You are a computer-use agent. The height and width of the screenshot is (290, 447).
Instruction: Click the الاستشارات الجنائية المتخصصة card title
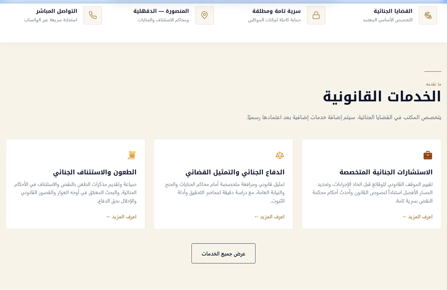[386, 172]
